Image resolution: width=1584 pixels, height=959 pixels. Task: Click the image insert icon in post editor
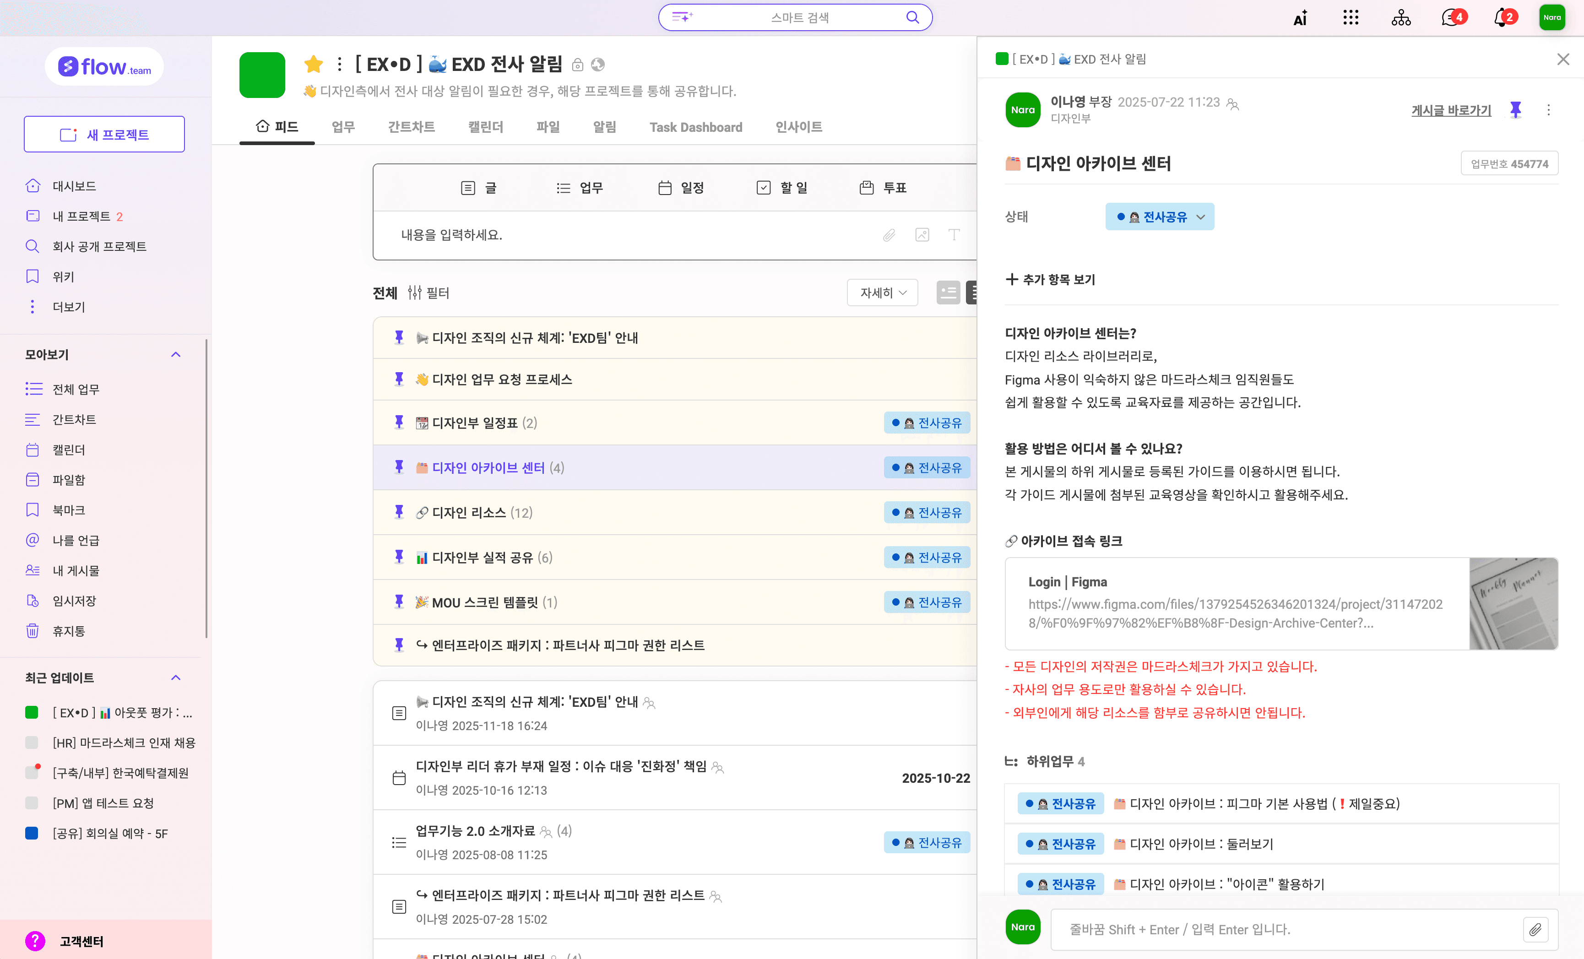[x=922, y=235]
